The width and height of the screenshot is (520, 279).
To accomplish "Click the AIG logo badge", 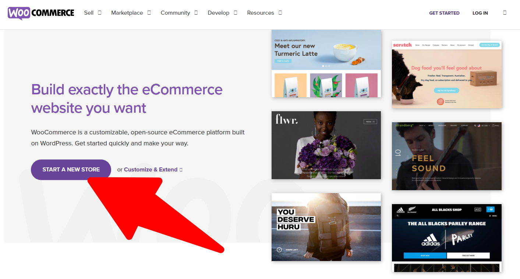I will point(478,210).
